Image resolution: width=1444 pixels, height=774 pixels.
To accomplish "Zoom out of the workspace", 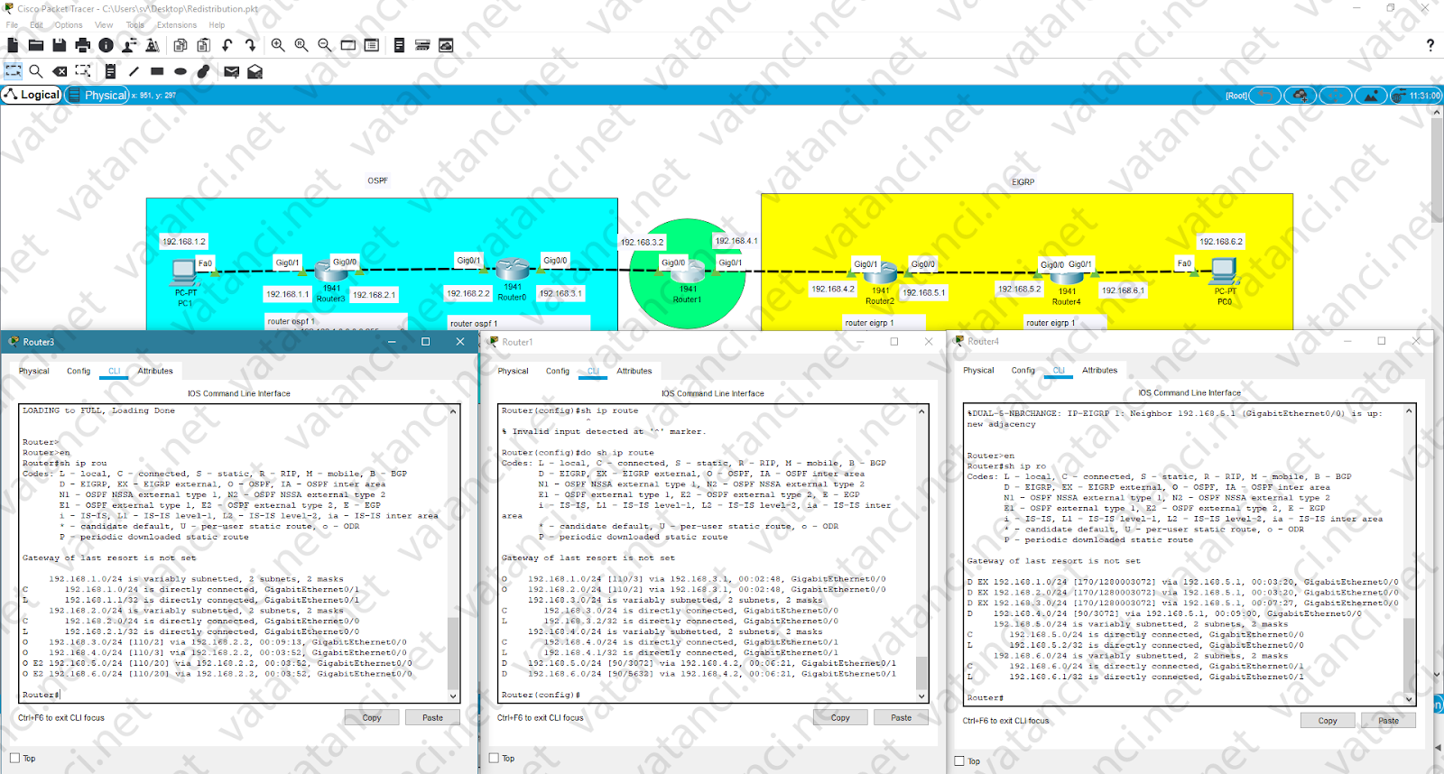I will pos(325,45).
